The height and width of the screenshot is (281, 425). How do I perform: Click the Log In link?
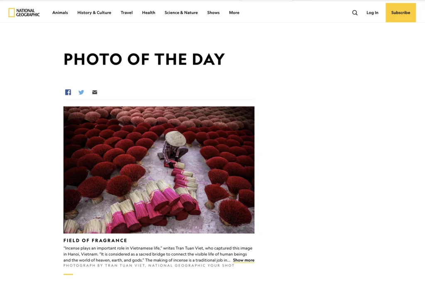tap(372, 13)
